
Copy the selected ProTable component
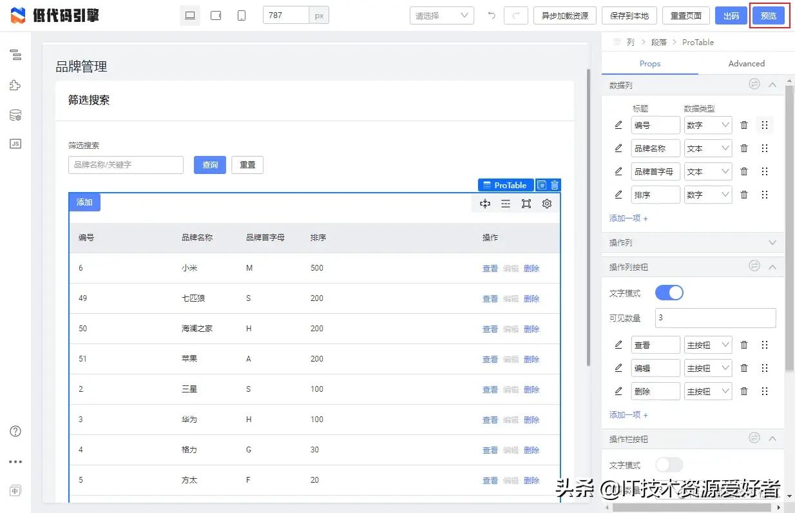542,185
